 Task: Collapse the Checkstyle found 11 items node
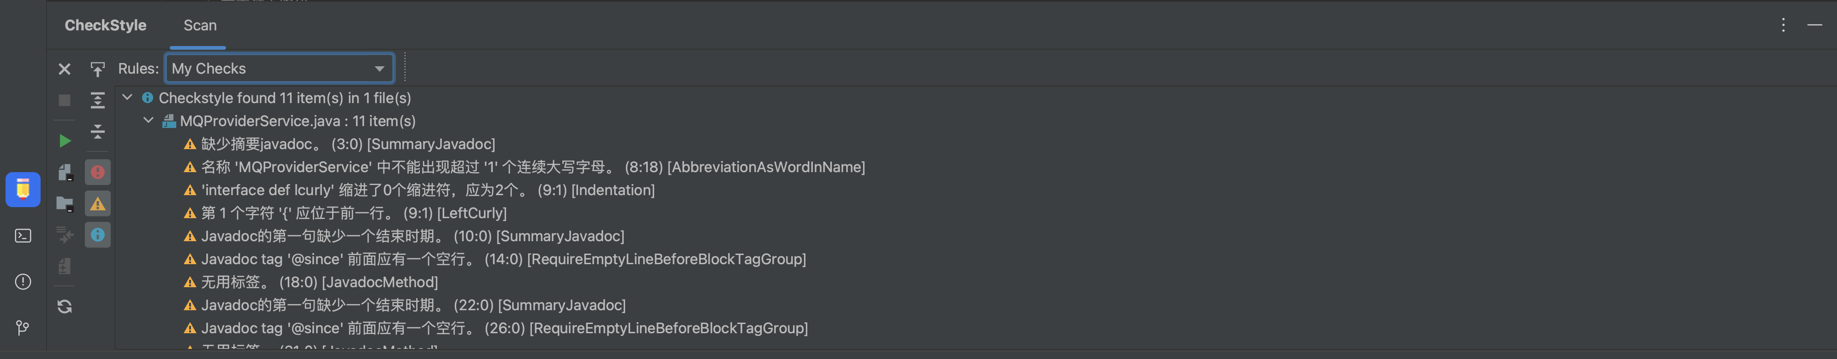pyautogui.click(x=128, y=98)
